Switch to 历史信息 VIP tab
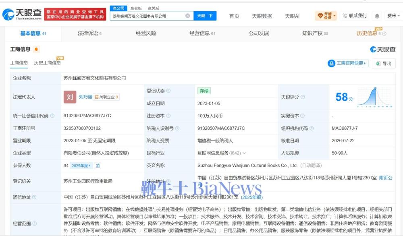Screen dimensions: 403x236 (369, 33)
